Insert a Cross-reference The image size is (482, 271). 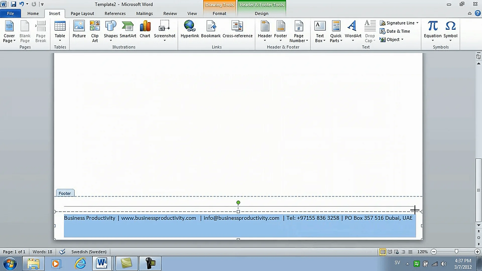(237, 30)
